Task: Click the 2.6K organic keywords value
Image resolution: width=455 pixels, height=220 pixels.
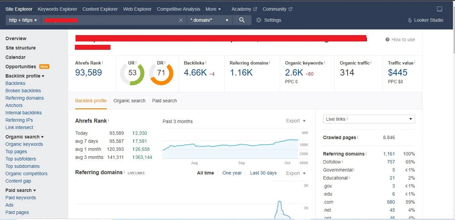Action: pos(294,73)
